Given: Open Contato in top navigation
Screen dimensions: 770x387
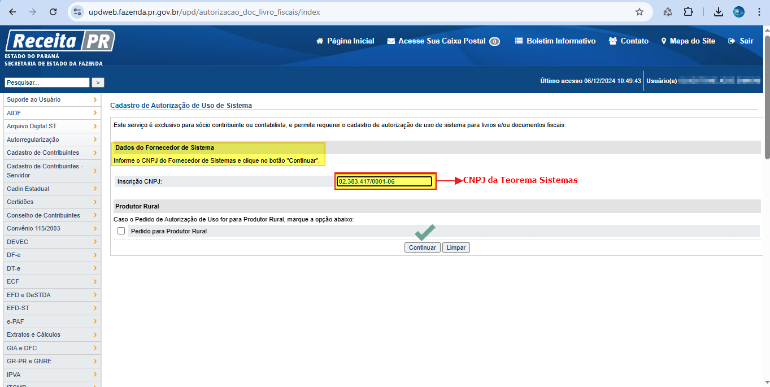Looking at the screenshot, I should point(629,41).
